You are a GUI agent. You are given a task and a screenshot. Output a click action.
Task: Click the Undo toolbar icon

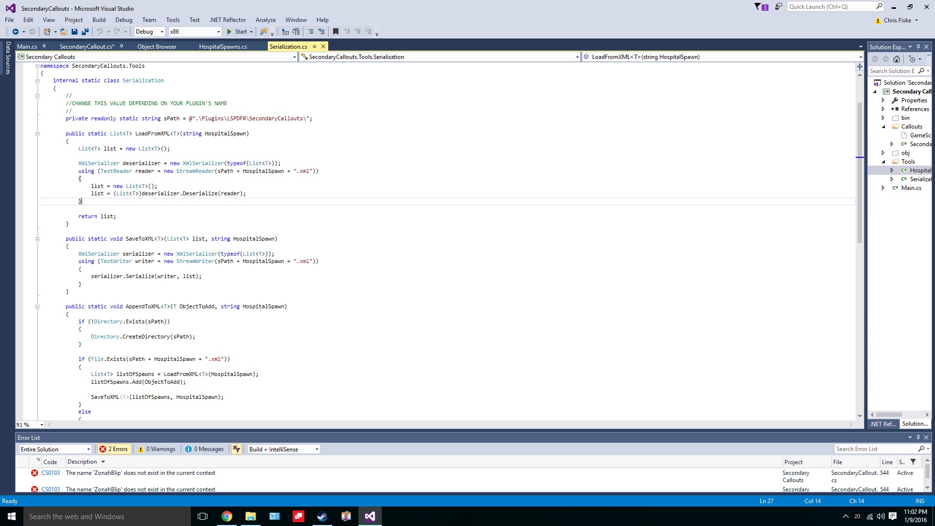(x=100, y=32)
